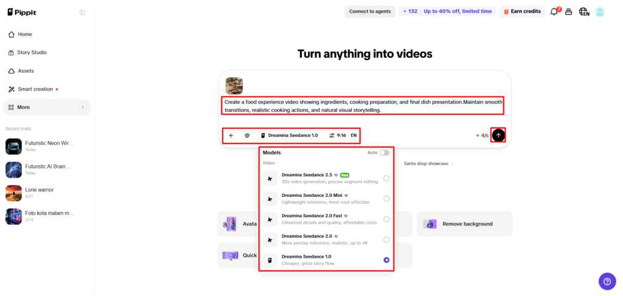Collapse the sidebar panel icon

[82, 12]
